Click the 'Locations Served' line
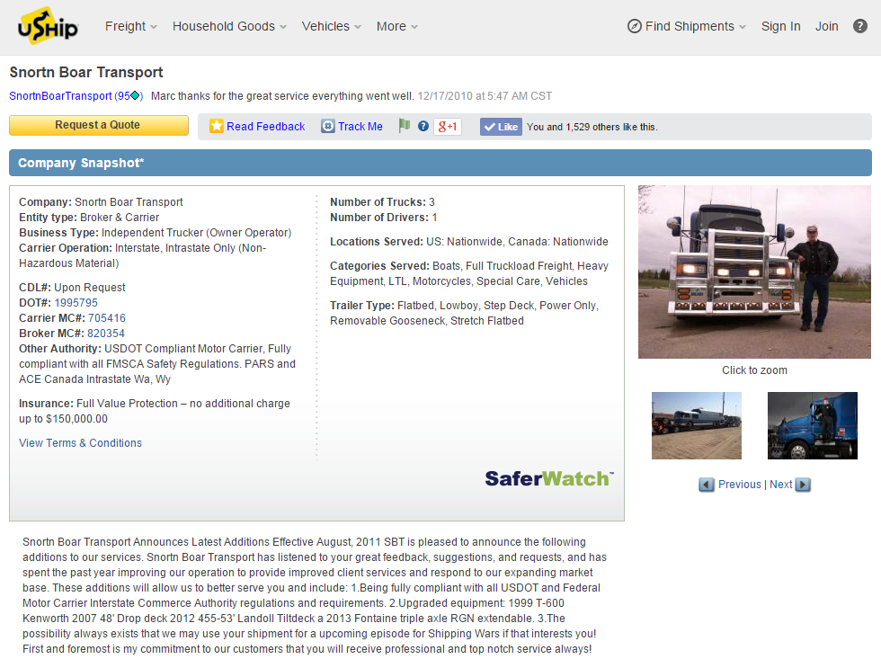Image resolution: width=881 pixels, height=659 pixels. (468, 242)
